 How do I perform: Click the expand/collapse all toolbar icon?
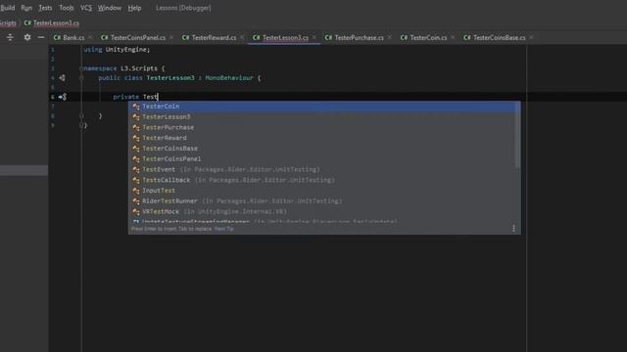pyautogui.click(x=10, y=37)
